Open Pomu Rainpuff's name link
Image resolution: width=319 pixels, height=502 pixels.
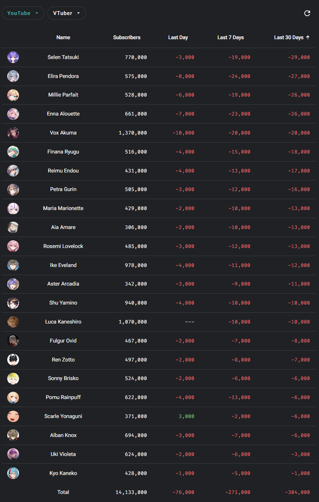click(63, 397)
